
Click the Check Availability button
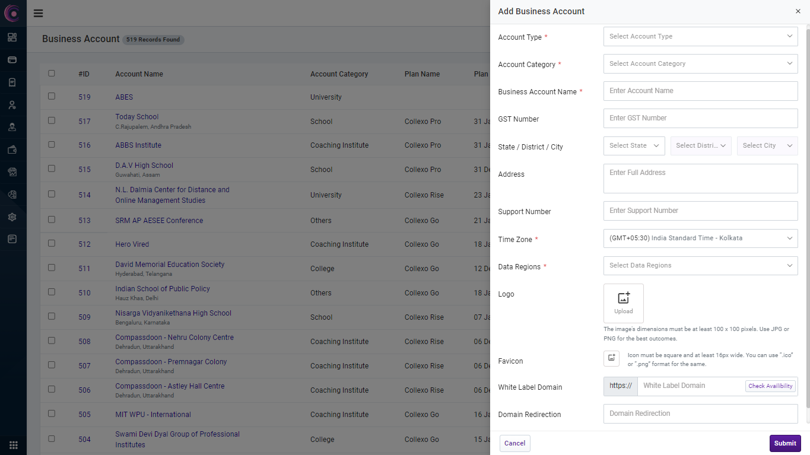point(770,386)
